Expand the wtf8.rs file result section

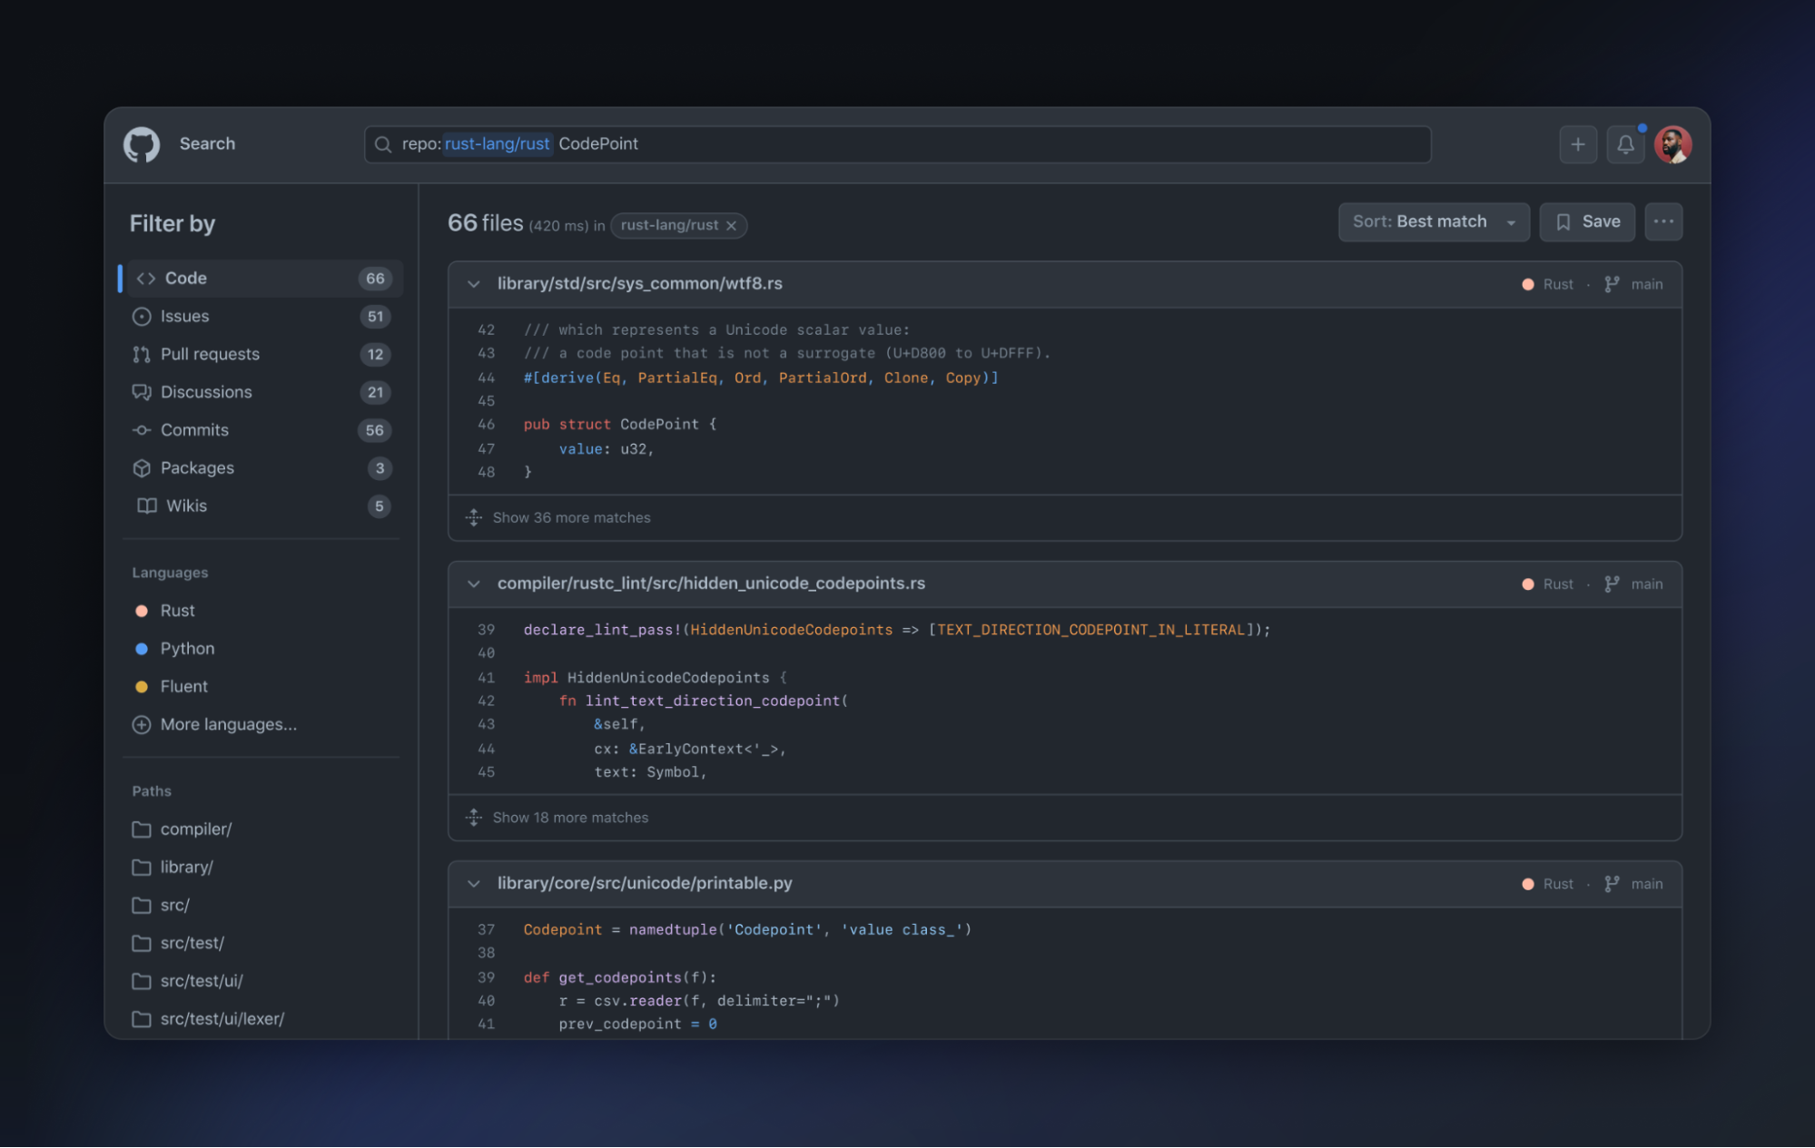coord(474,284)
